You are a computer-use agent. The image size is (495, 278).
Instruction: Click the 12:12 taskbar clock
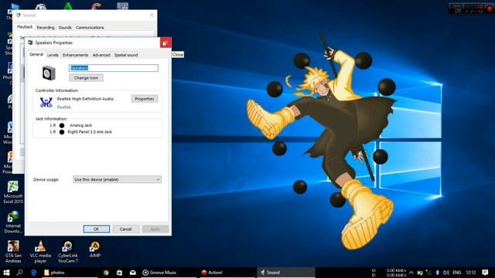(x=471, y=273)
